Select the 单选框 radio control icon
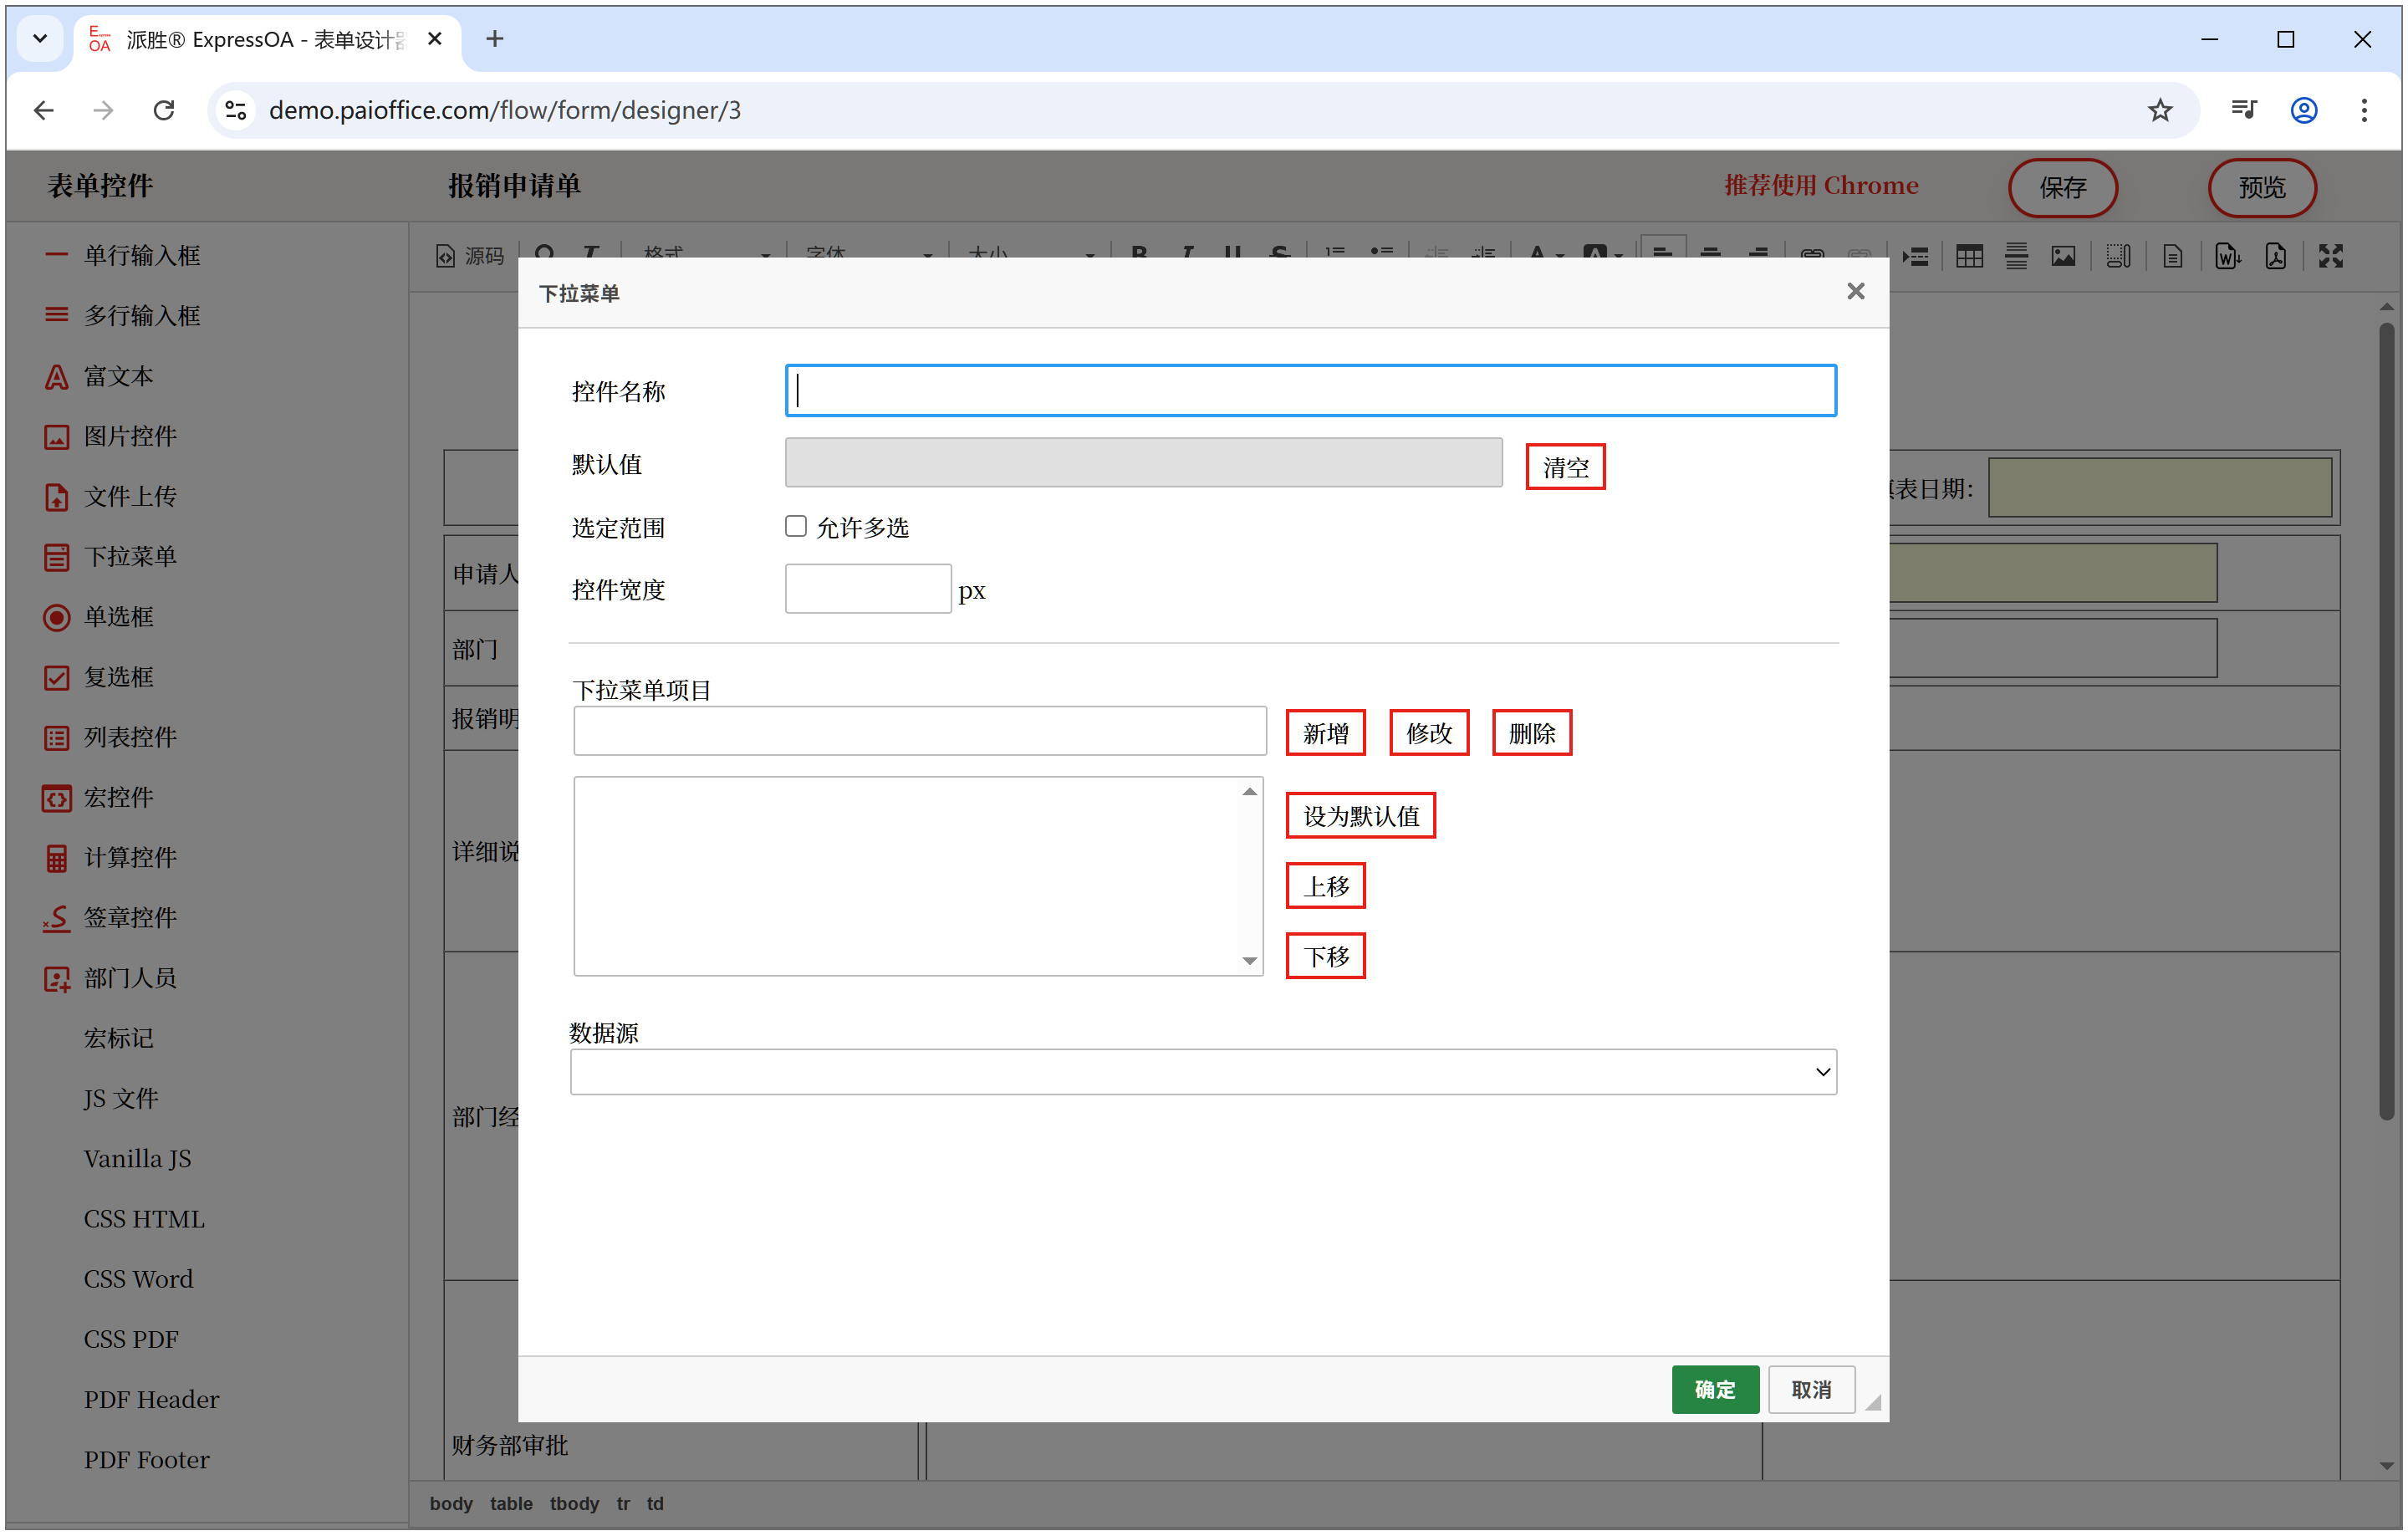 coord(56,617)
